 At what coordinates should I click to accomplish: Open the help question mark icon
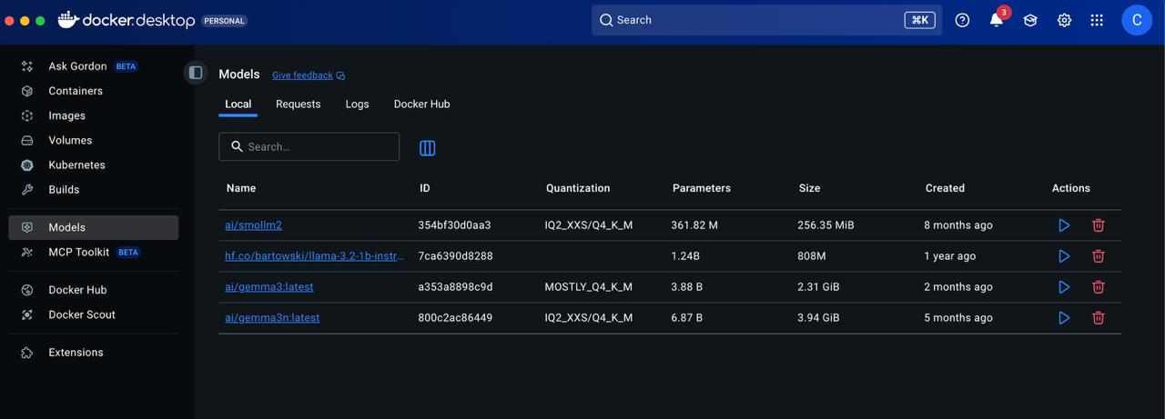pos(962,20)
